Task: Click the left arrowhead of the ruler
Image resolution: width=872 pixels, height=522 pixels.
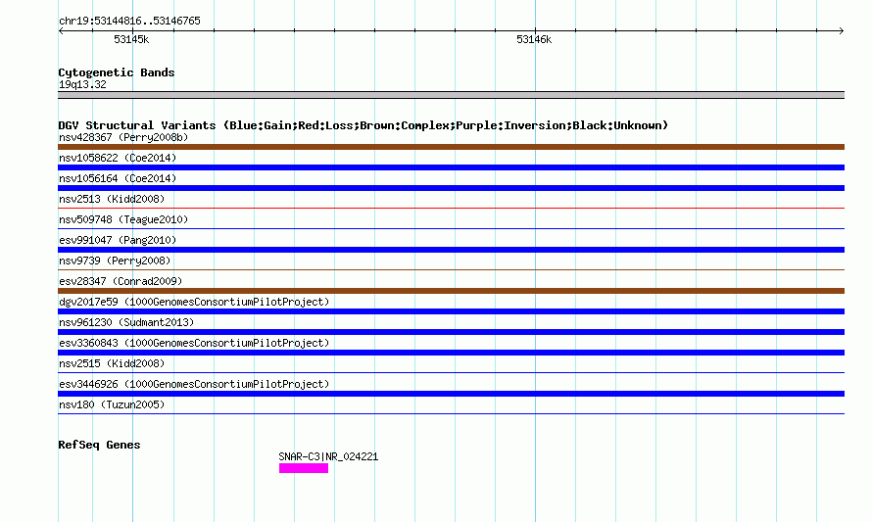Action: (61, 31)
